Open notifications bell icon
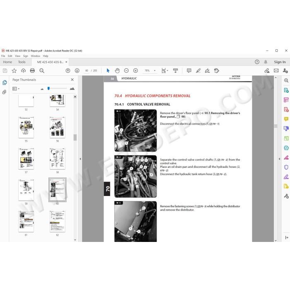The height and width of the screenshot is (290, 290). point(266,62)
